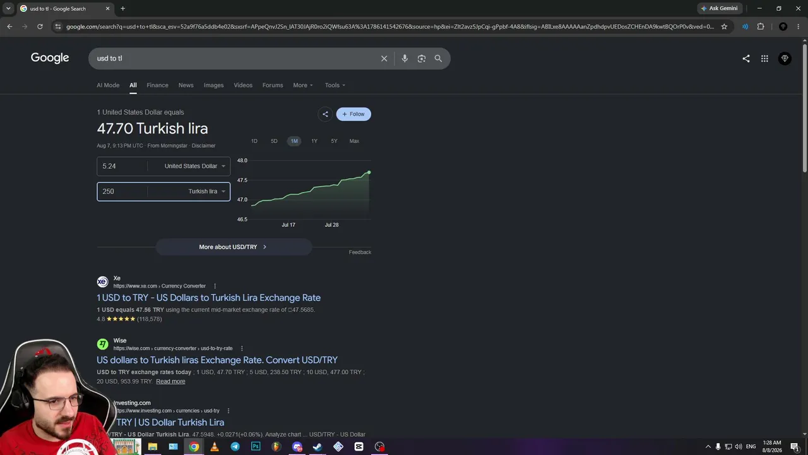Reload the page
808x455 pixels.
click(40, 27)
